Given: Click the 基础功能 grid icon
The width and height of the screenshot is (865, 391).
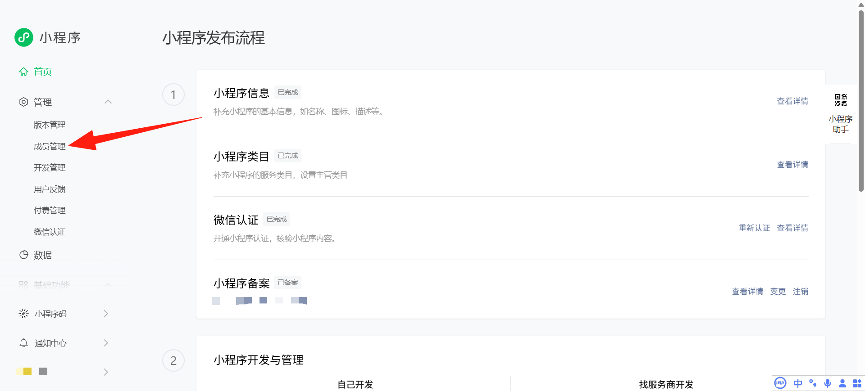Looking at the screenshot, I should [x=23, y=284].
